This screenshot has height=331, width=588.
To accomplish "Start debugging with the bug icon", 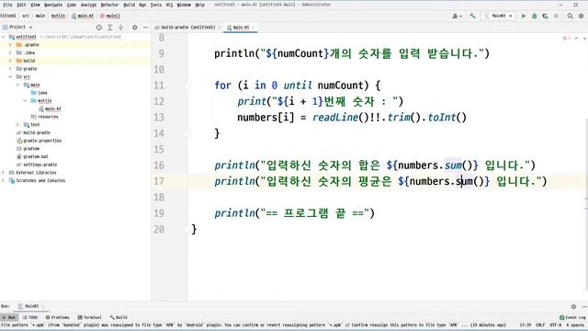I will (535, 16).
